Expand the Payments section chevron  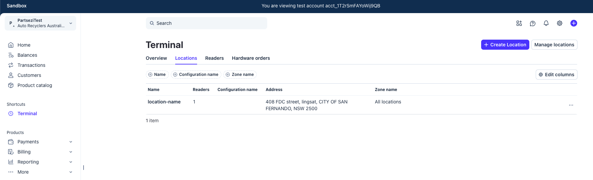click(x=71, y=142)
